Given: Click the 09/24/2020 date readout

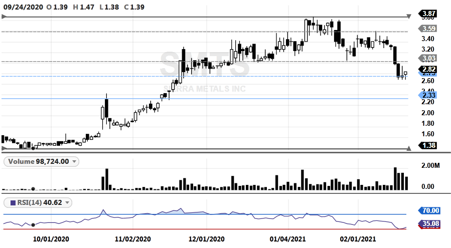Looking at the screenshot, I should coord(23,7).
